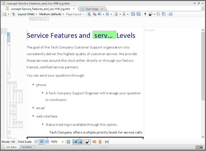206x151 pixels.
Task: Switch to the Text Editor tab
Action: click(27, 147)
